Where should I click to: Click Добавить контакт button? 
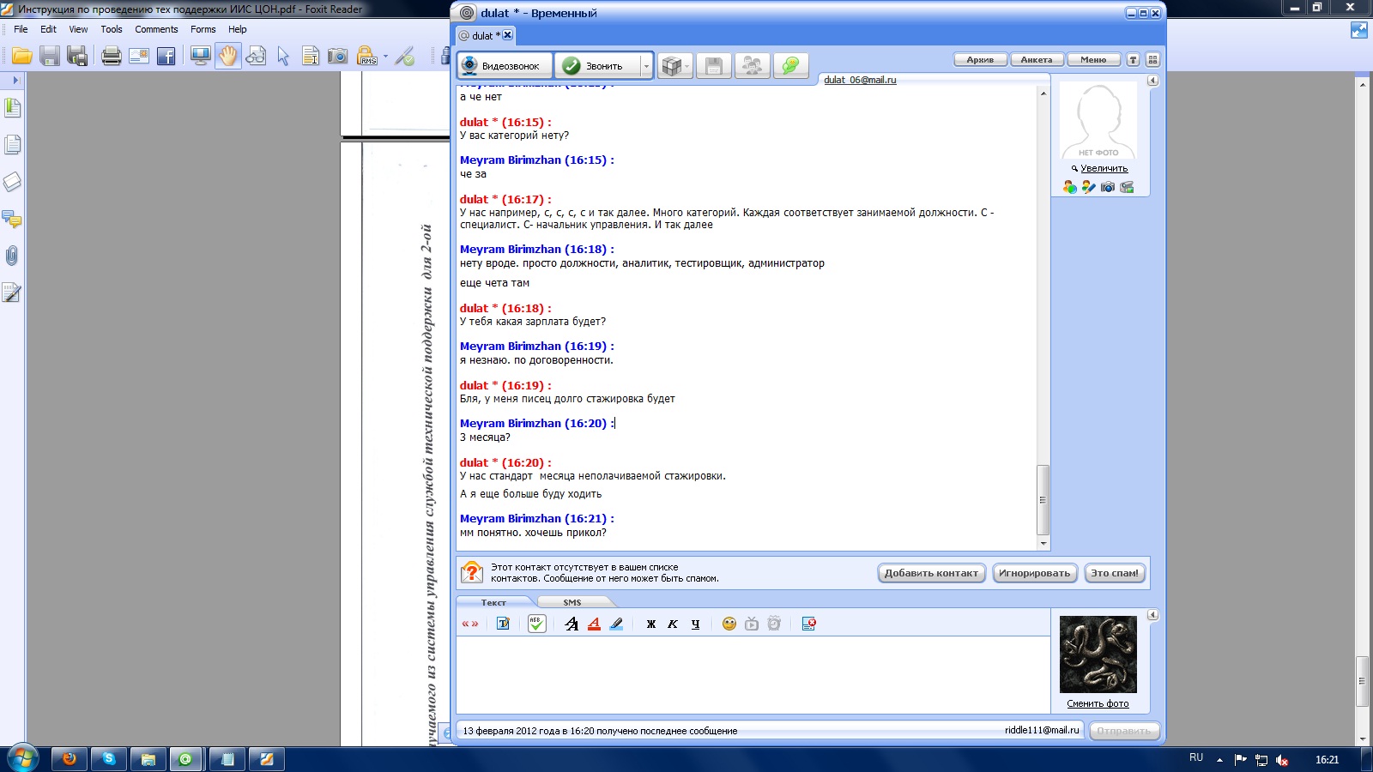point(931,573)
